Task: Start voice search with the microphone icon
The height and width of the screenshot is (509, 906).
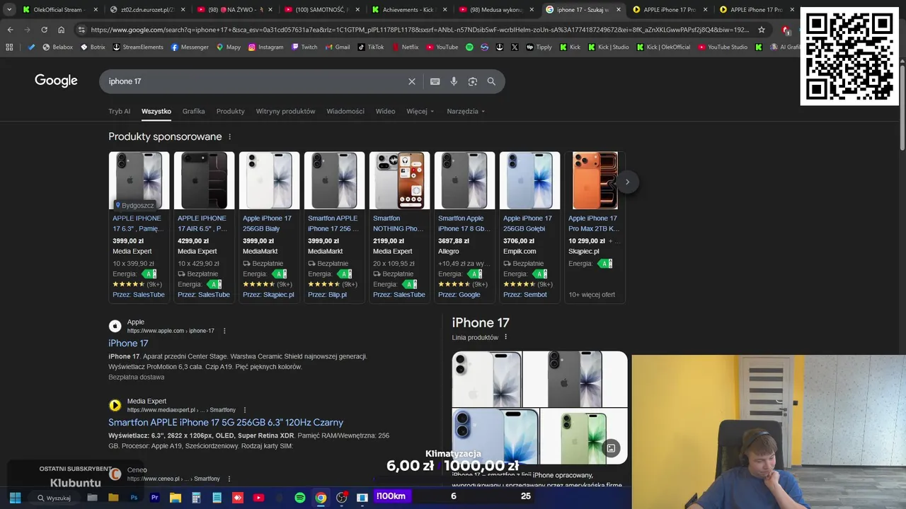Action: 454,81
